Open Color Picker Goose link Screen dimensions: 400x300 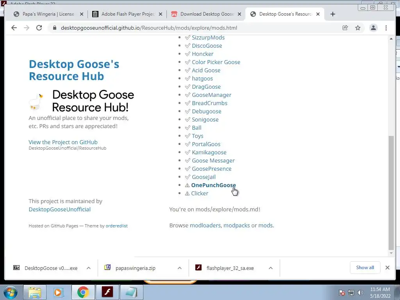216,62
